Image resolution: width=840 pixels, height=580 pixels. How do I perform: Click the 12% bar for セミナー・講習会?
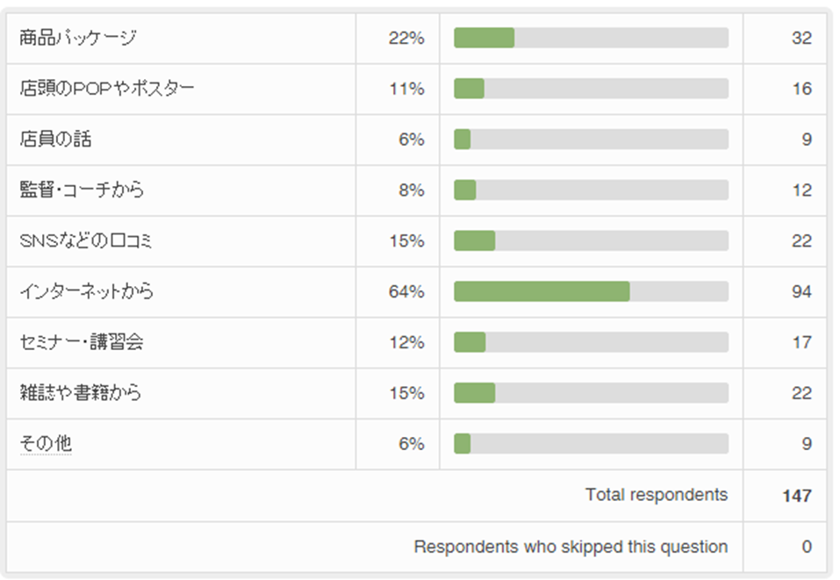(x=470, y=342)
